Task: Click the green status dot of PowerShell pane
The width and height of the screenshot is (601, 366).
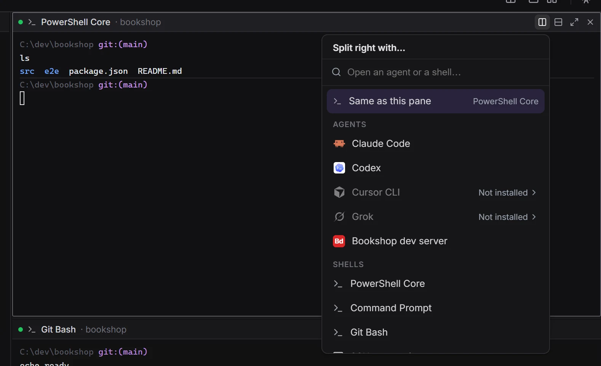Action: click(21, 22)
